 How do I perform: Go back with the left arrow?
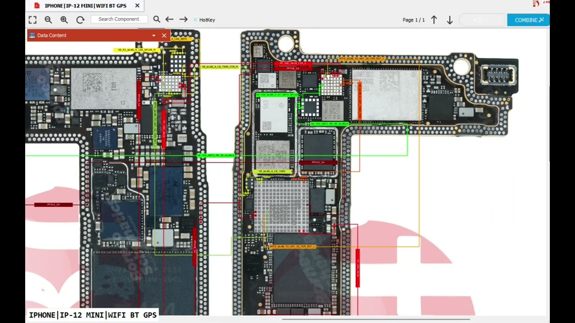pyautogui.click(x=169, y=19)
